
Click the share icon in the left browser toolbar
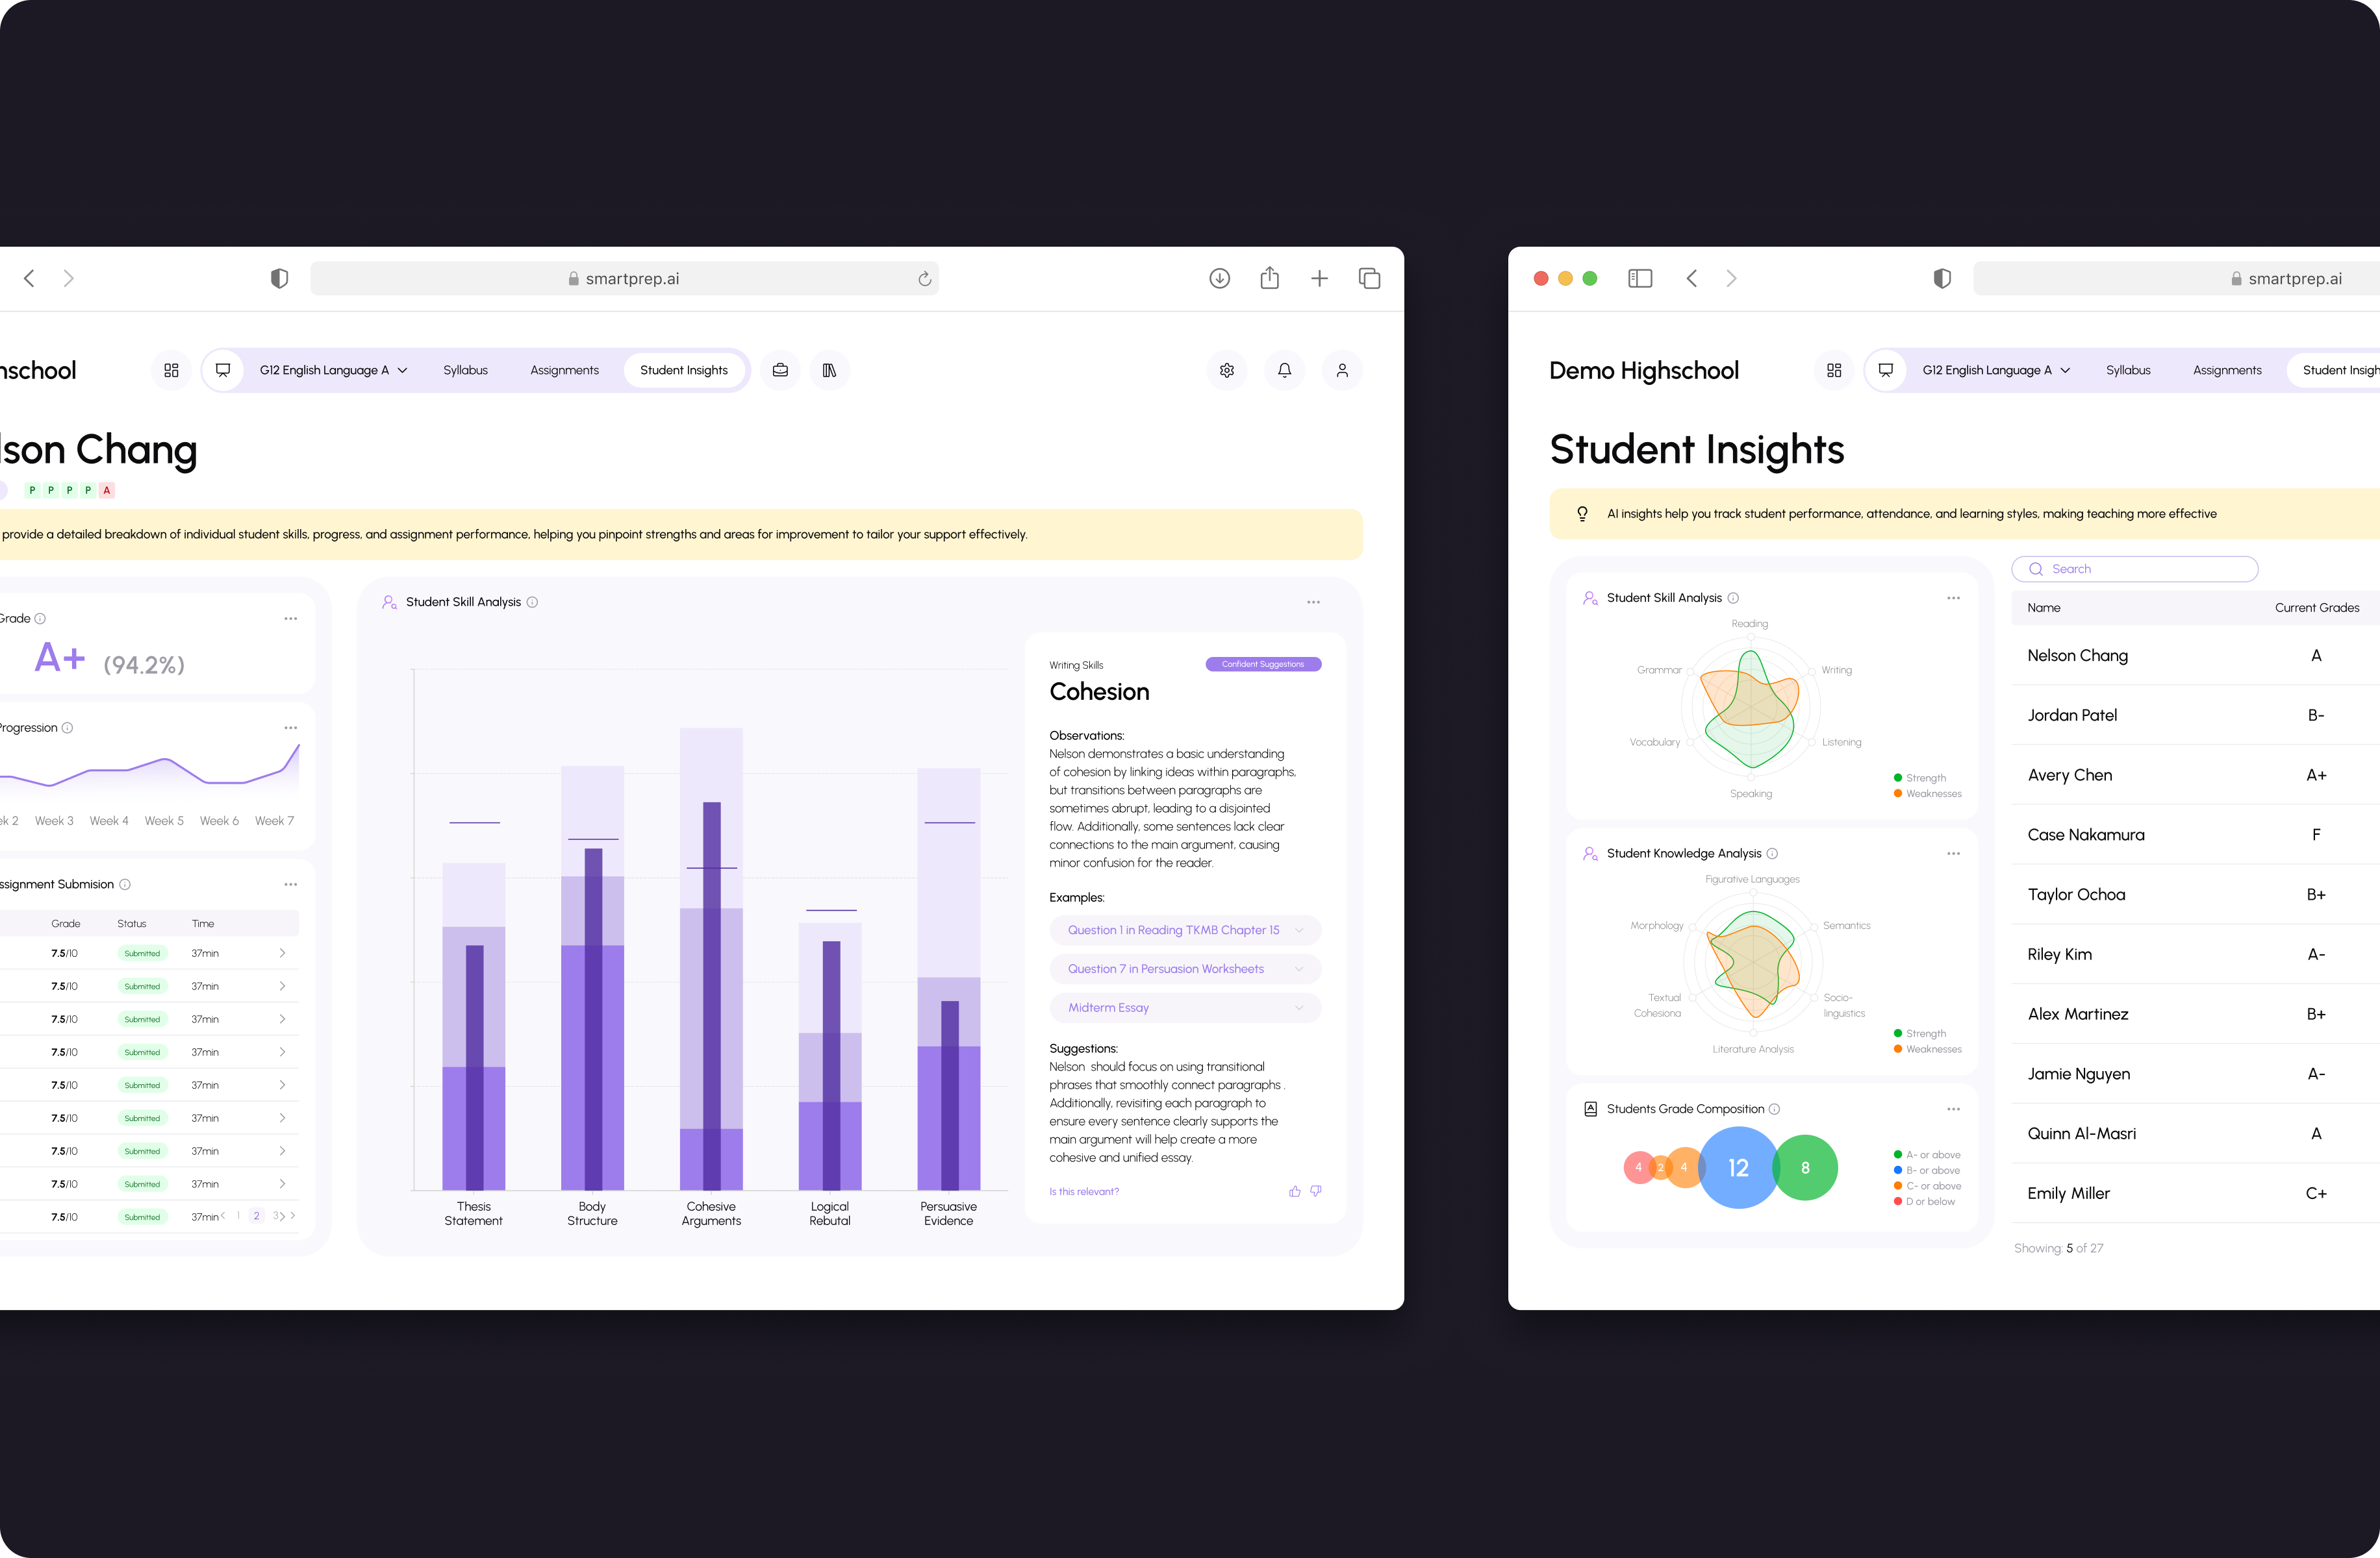[x=1269, y=278]
